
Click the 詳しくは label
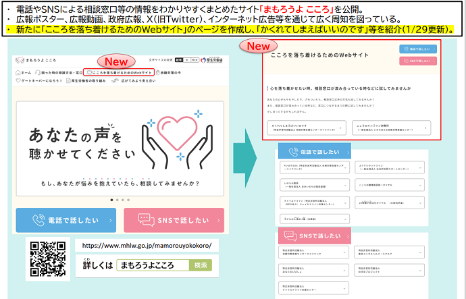click(x=98, y=265)
